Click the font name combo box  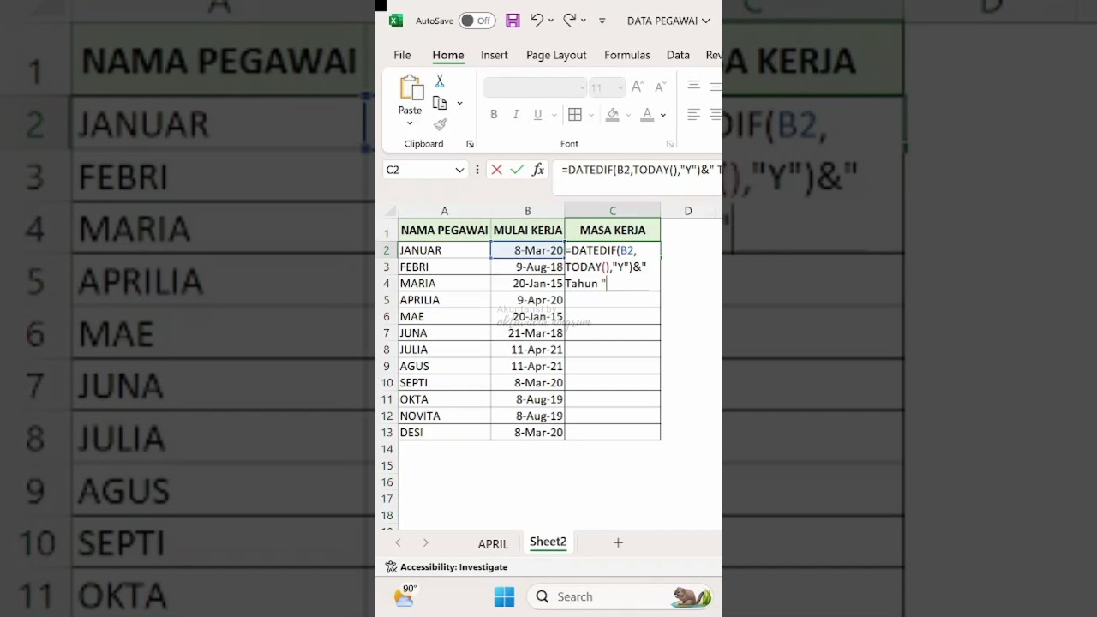tap(535, 87)
